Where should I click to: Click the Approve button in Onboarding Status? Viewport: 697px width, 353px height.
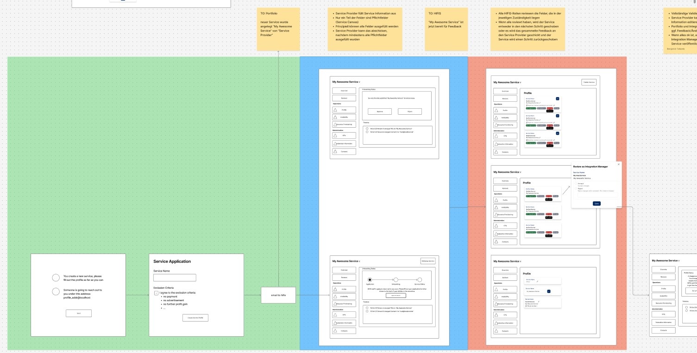click(x=380, y=111)
